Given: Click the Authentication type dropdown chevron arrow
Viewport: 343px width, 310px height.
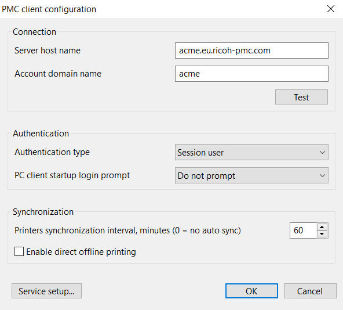Looking at the screenshot, I should [x=322, y=152].
